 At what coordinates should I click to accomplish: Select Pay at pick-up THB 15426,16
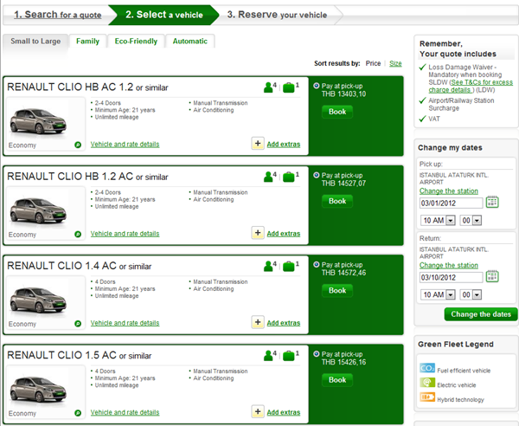coord(317,354)
